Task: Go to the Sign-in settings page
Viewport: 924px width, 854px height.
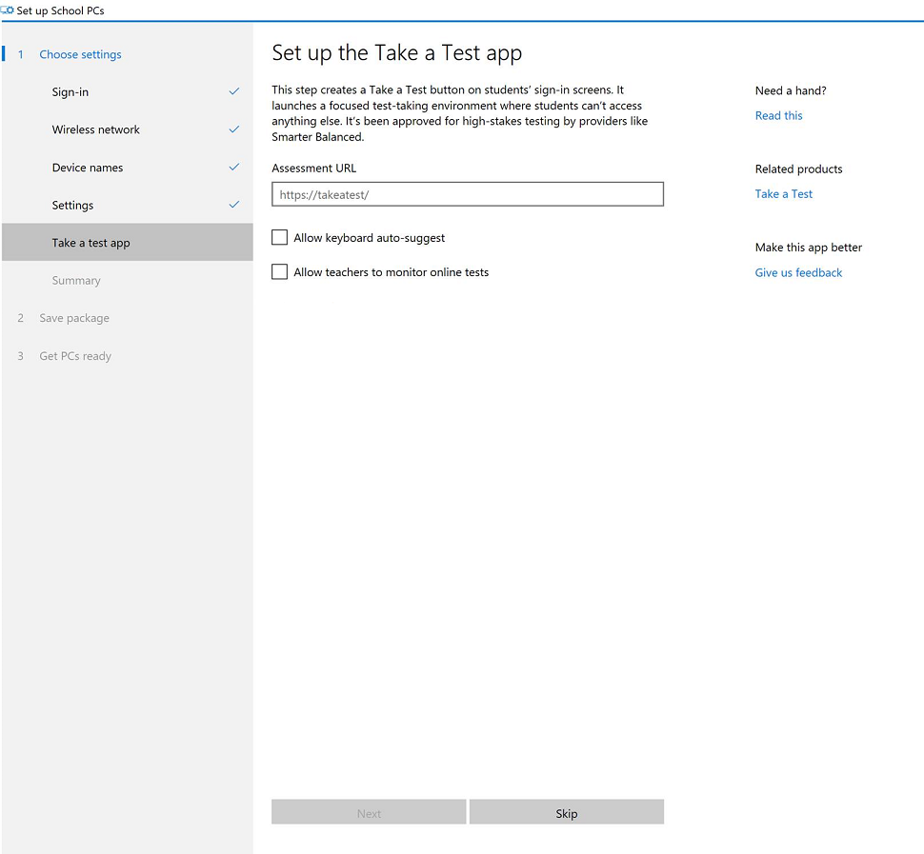Action: [70, 92]
